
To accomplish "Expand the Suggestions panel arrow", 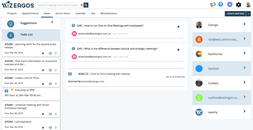I will click(x=52, y=22).
